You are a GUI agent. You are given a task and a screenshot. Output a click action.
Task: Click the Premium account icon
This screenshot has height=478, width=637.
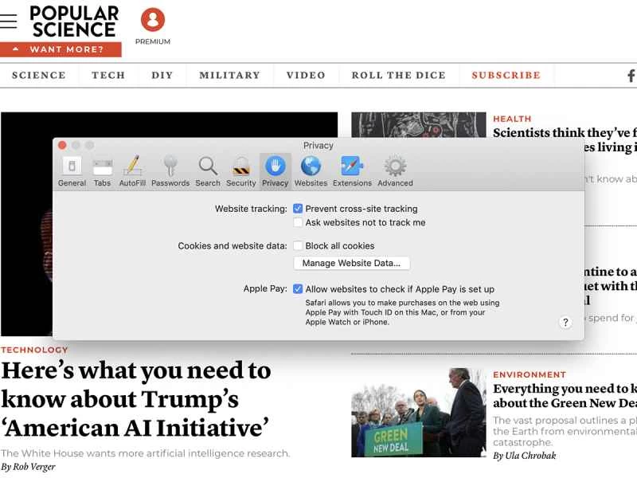[152, 20]
